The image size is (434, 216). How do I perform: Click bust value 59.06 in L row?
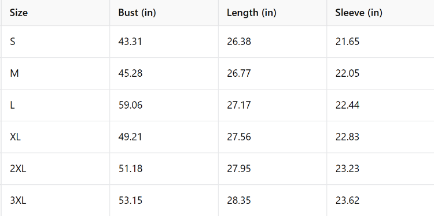tap(130, 105)
